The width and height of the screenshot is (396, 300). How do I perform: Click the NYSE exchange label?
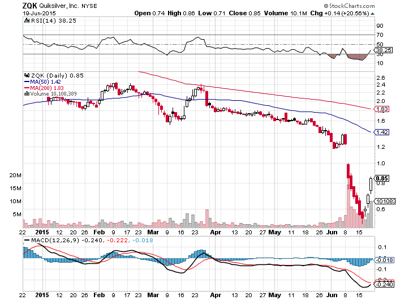coord(89,6)
